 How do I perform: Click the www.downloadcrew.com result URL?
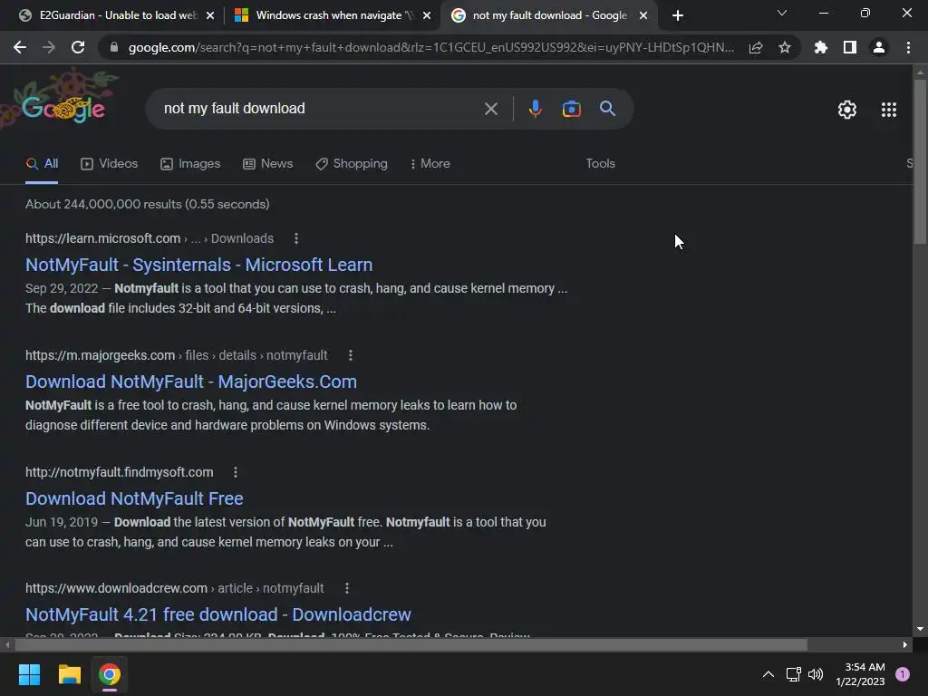click(x=117, y=588)
